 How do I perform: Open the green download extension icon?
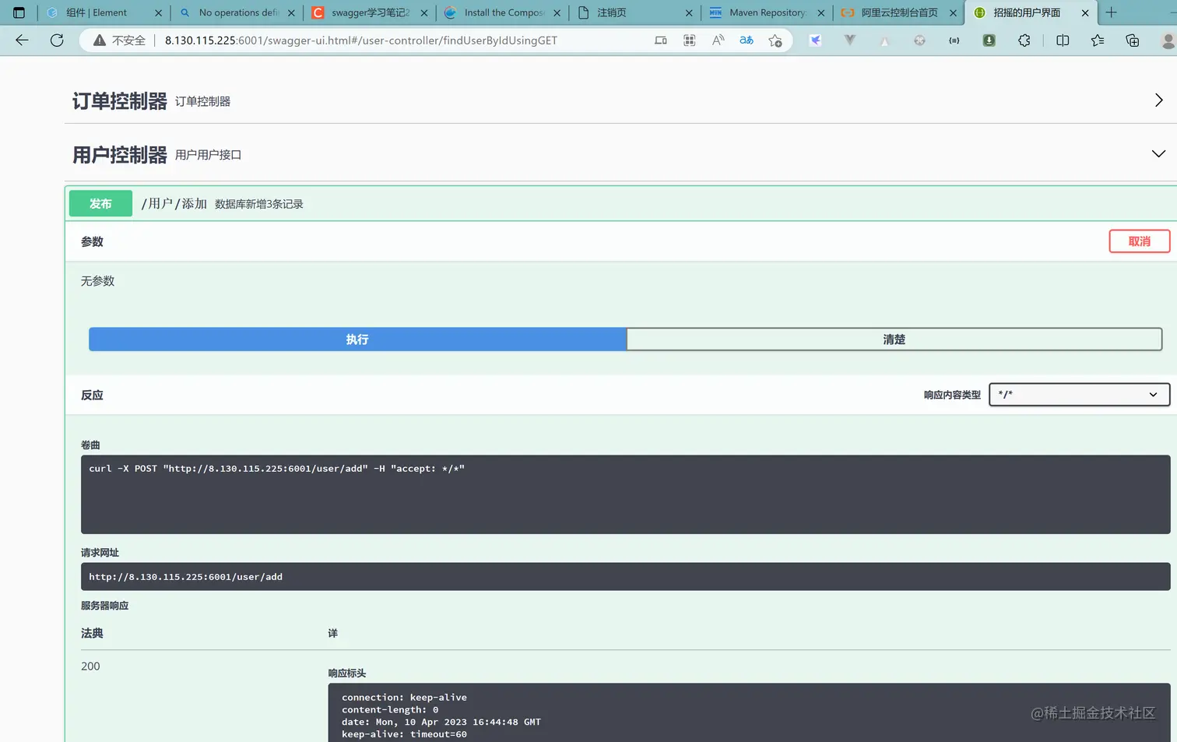989,40
